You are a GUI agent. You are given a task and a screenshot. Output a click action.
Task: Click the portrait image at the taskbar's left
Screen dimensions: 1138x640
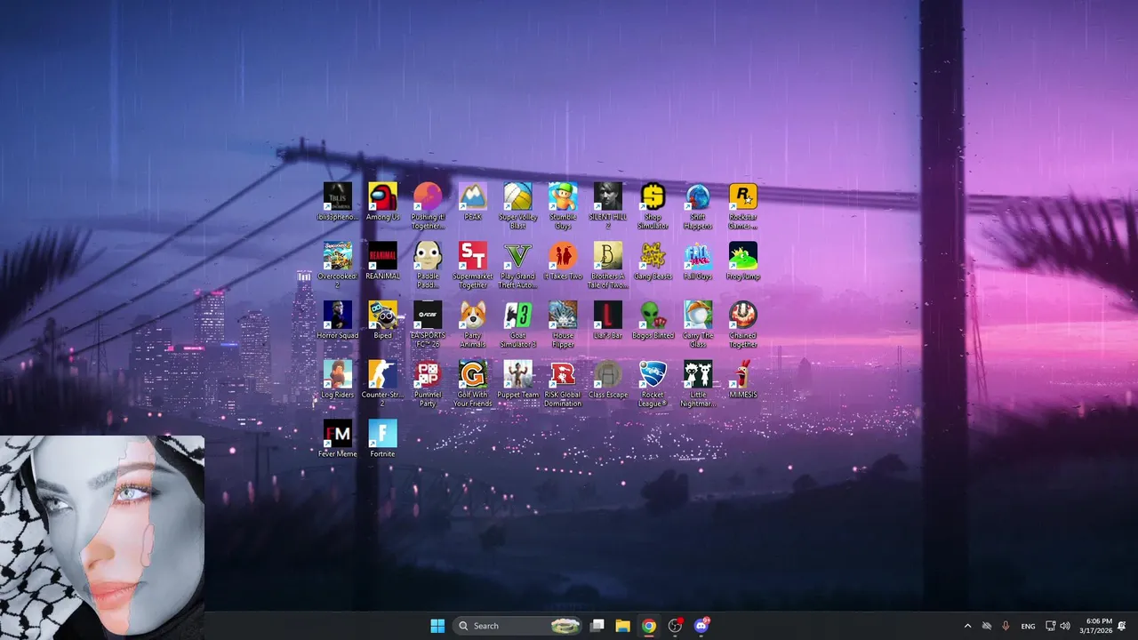coord(102,537)
